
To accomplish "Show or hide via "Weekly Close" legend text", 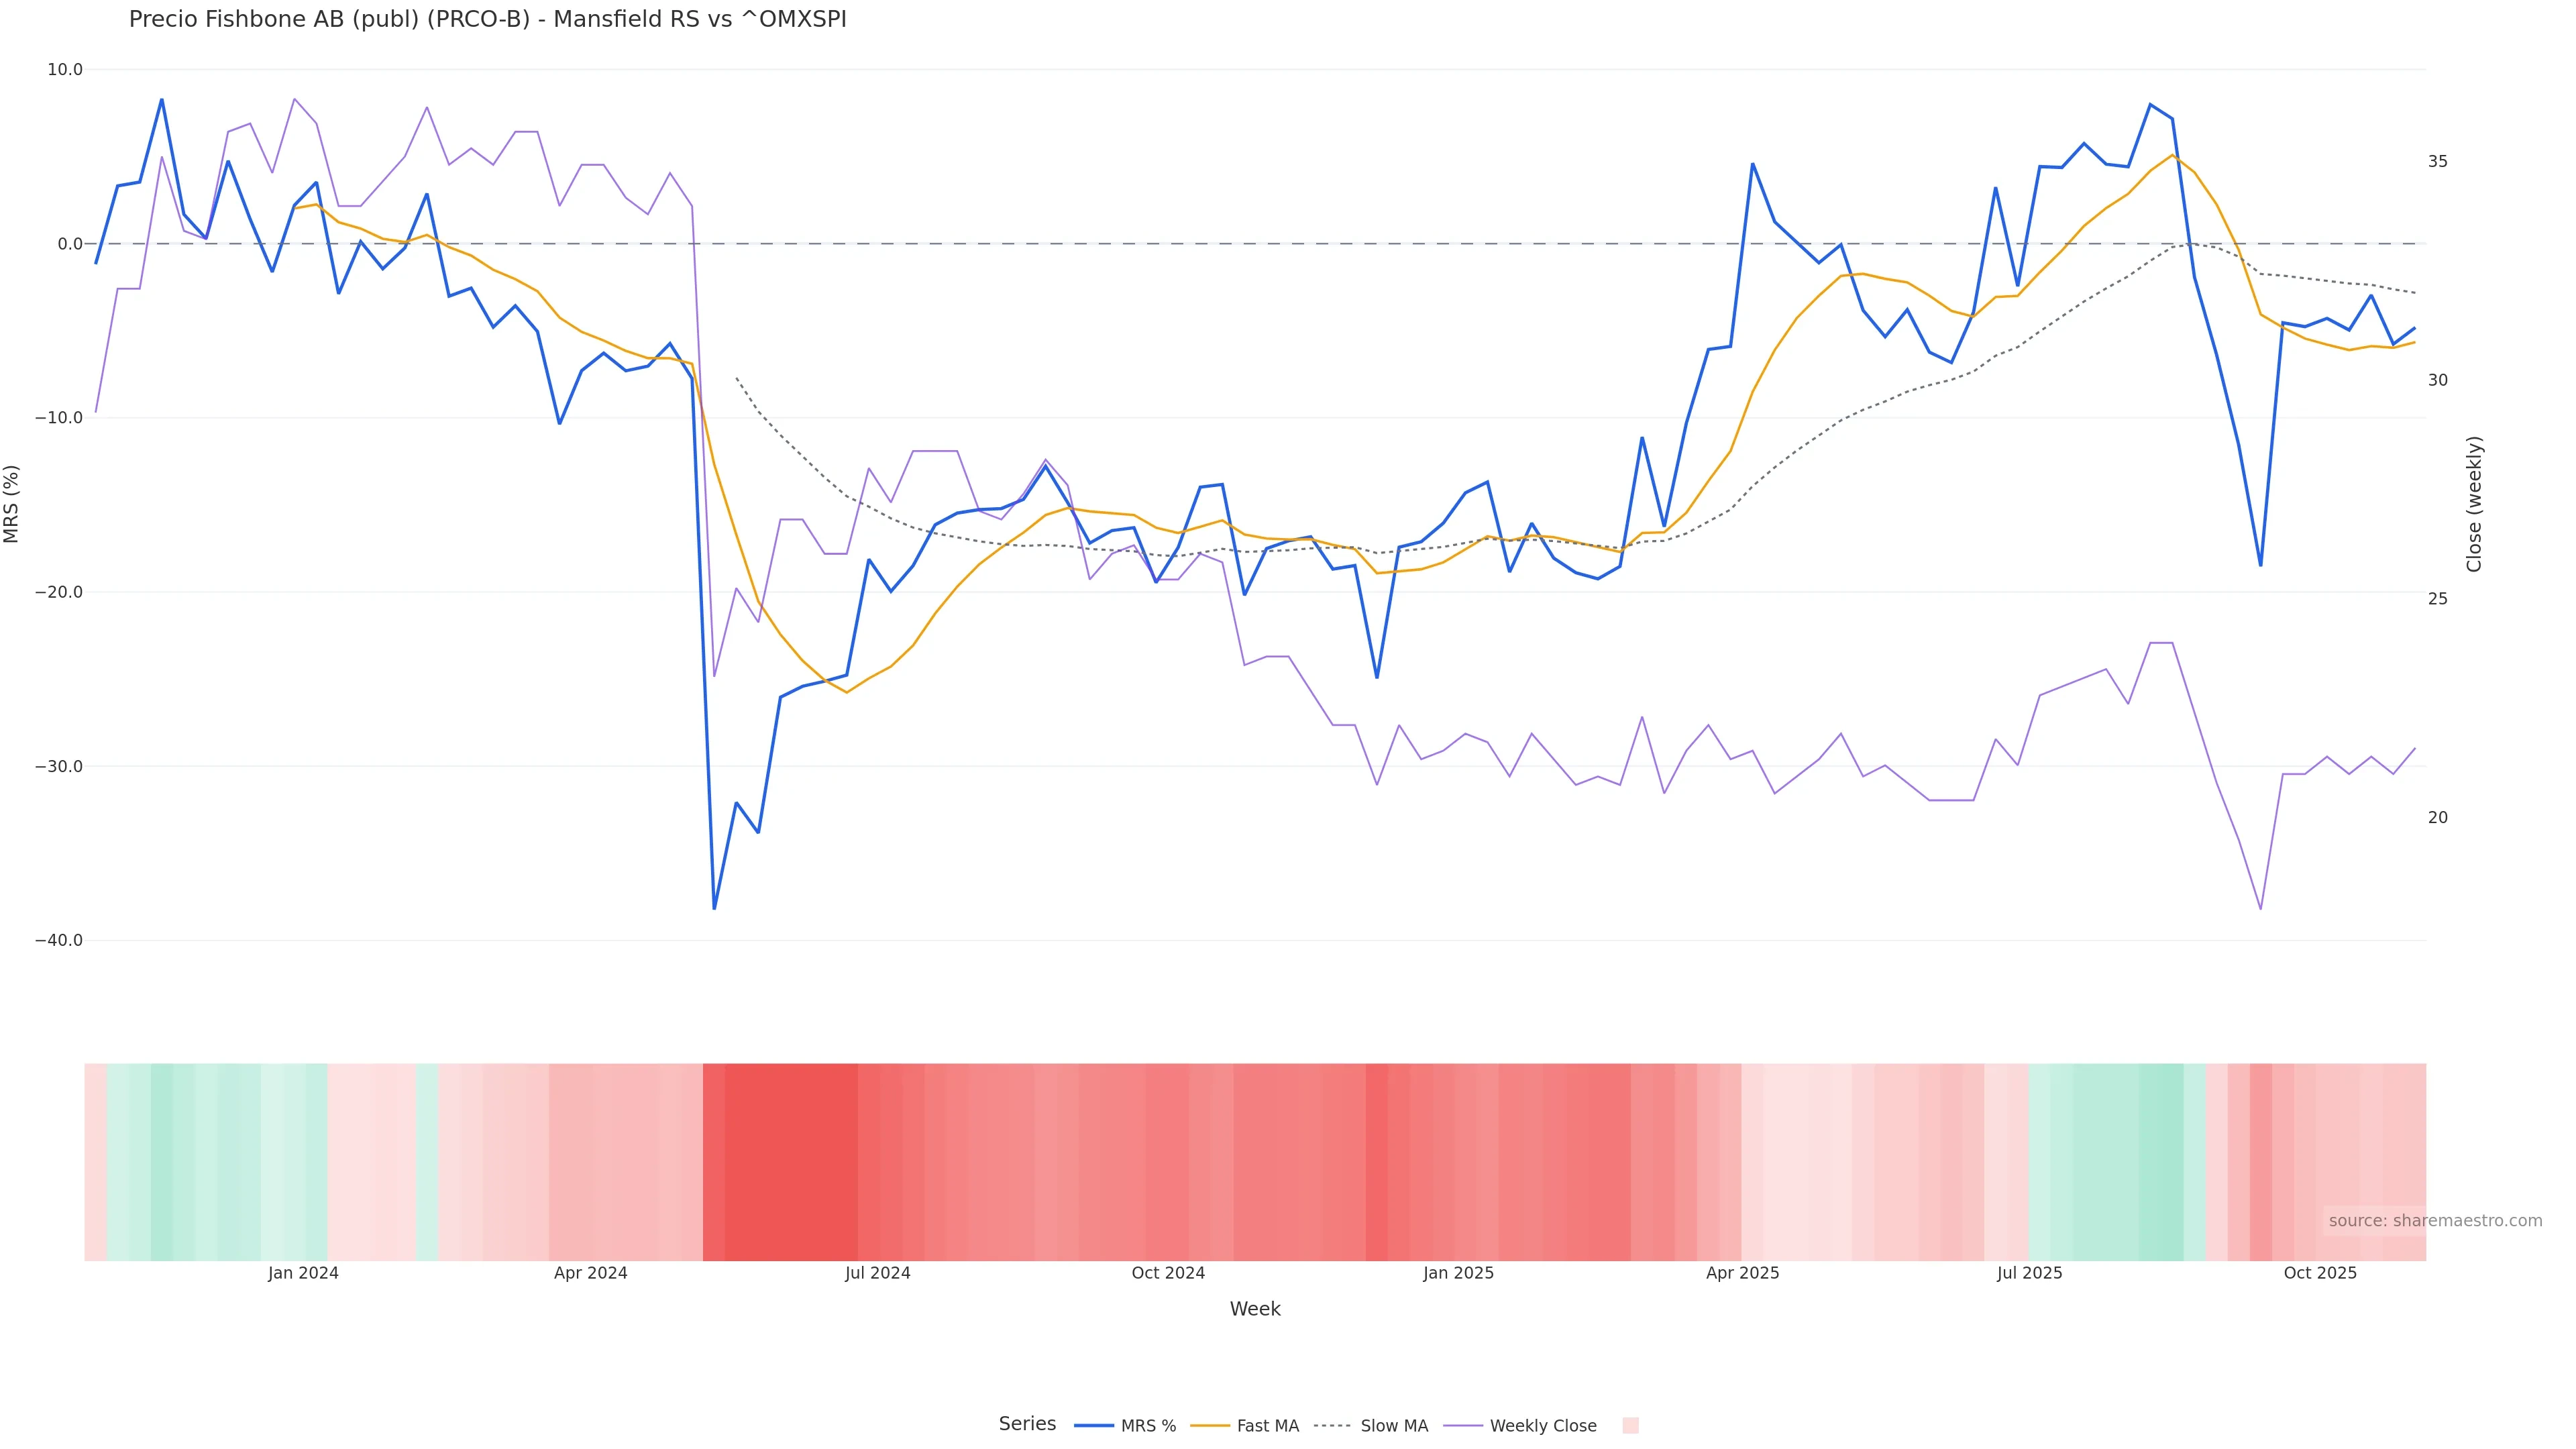I will 1542,1426.
